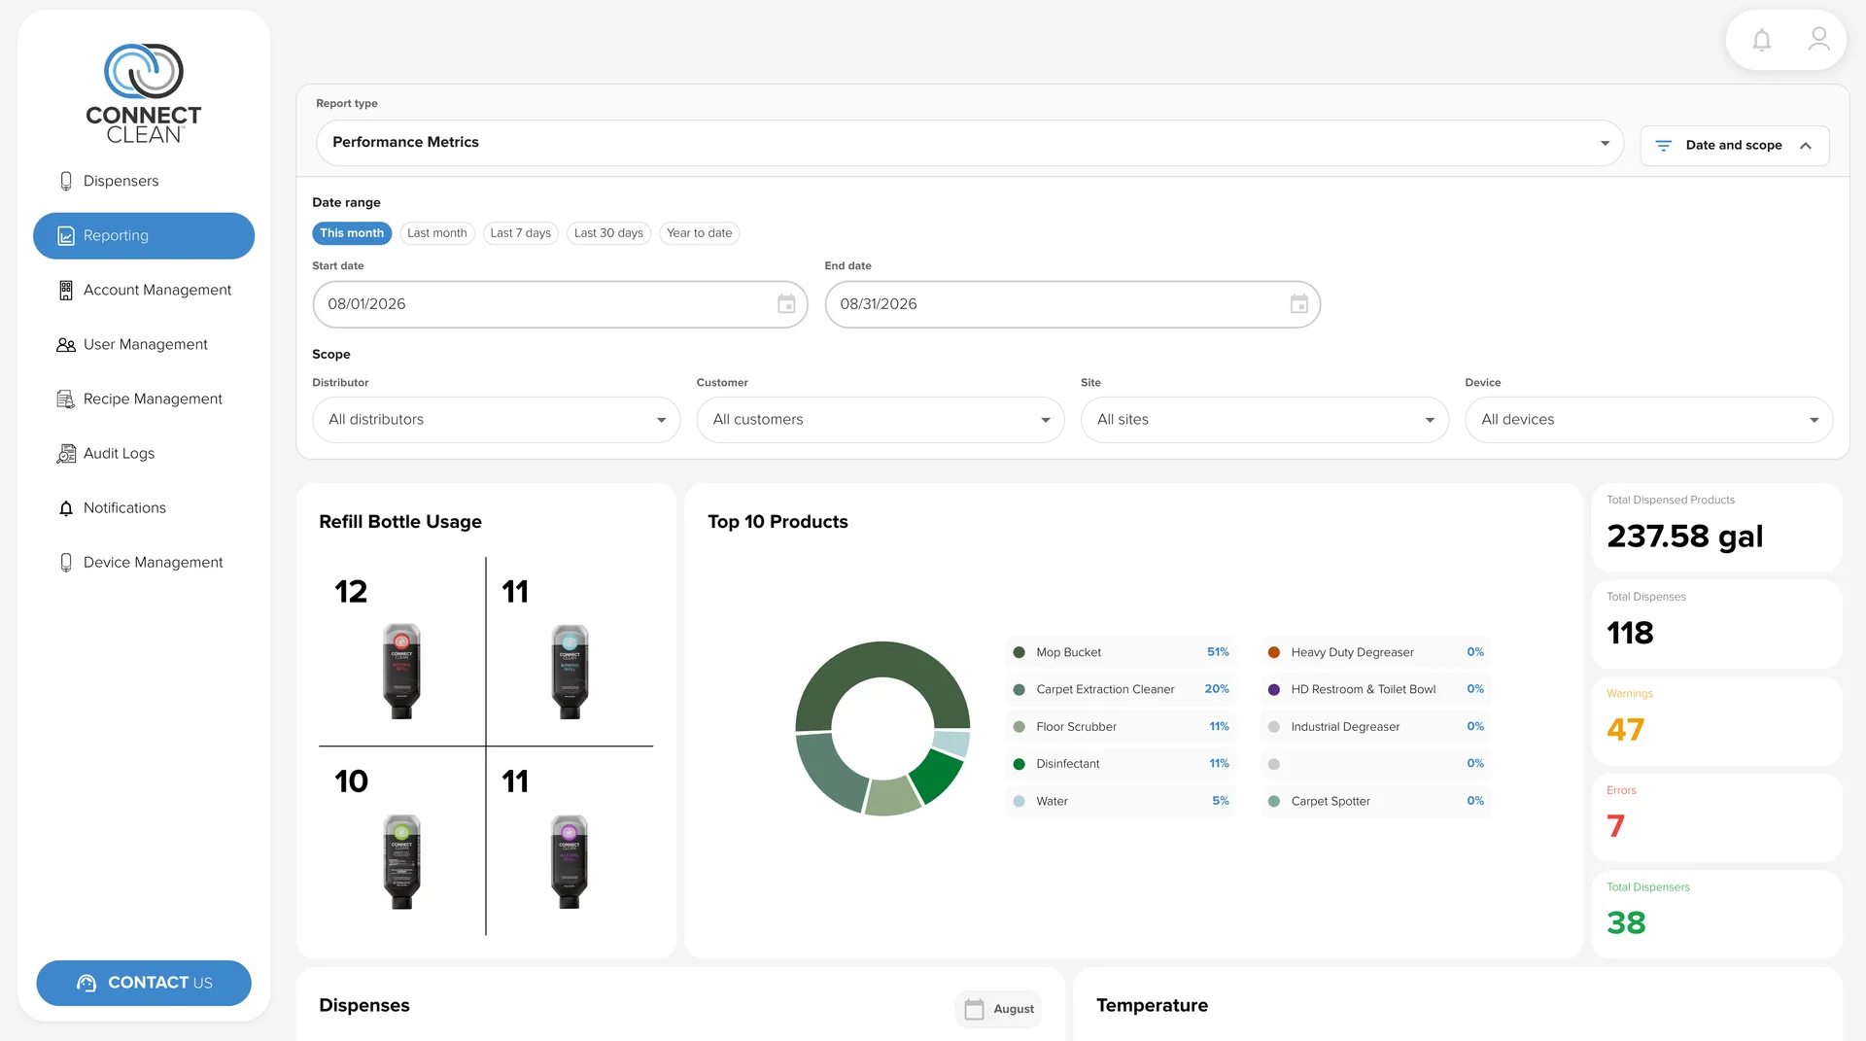
Task: Collapse the Date and scope panel
Action: coord(1734,146)
